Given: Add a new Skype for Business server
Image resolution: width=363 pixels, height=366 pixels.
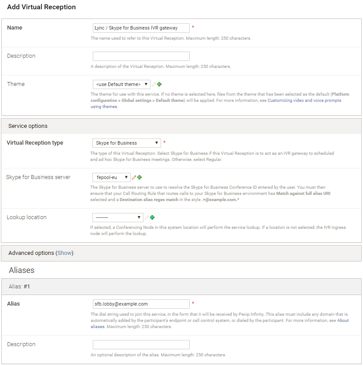Looking at the screenshot, I should [139, 177].
